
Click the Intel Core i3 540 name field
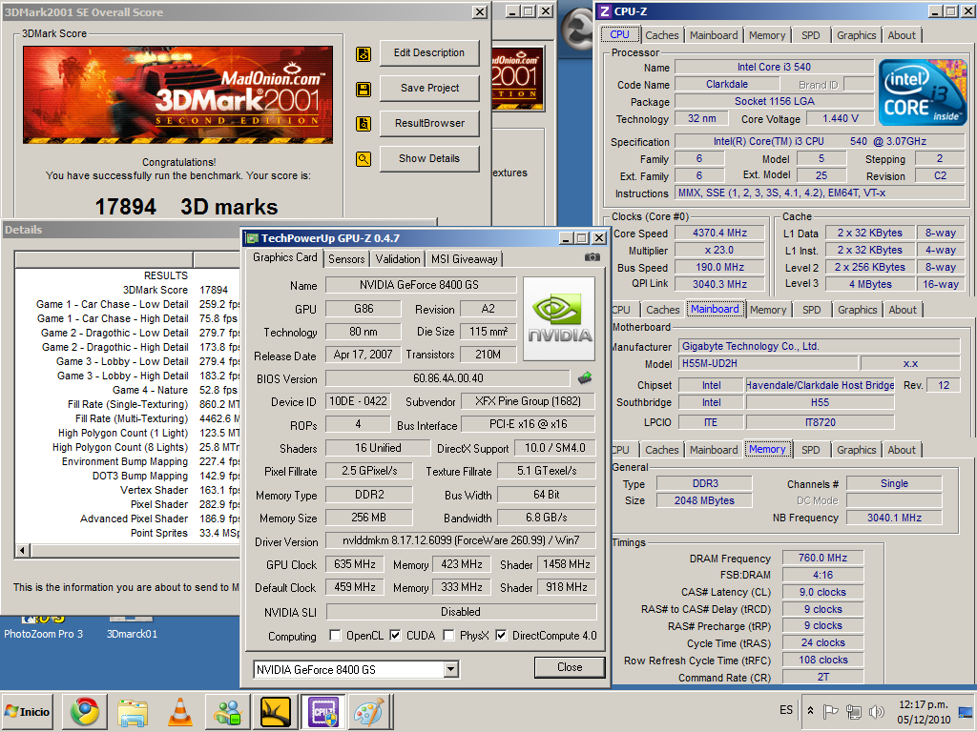click(774, 67)
